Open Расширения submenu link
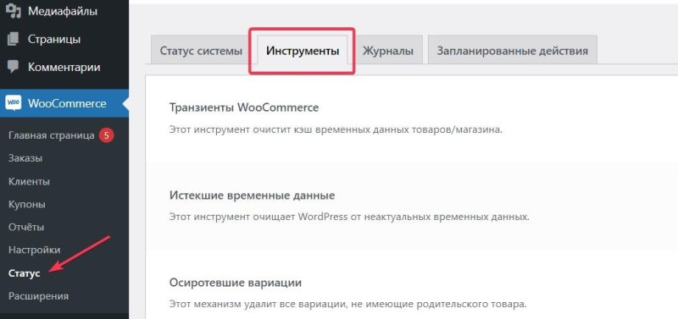This screenshot has width=678, height=319. (38, 296)
